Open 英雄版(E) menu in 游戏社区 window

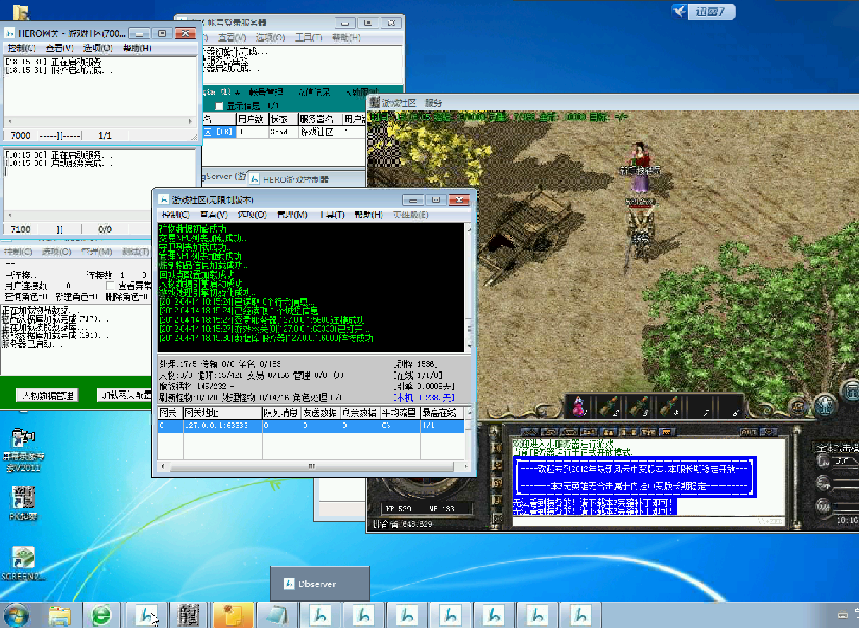410,214
